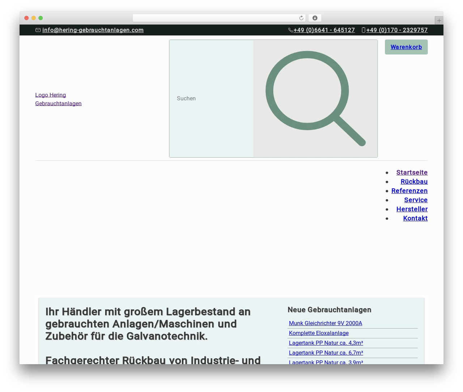Click the info@hering-gebrauchtanlagen.com email link
463x392 pixels.
tap(93, 30)
